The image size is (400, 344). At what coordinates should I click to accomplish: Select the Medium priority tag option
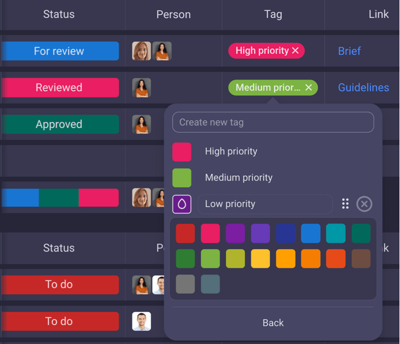(238, 177)
